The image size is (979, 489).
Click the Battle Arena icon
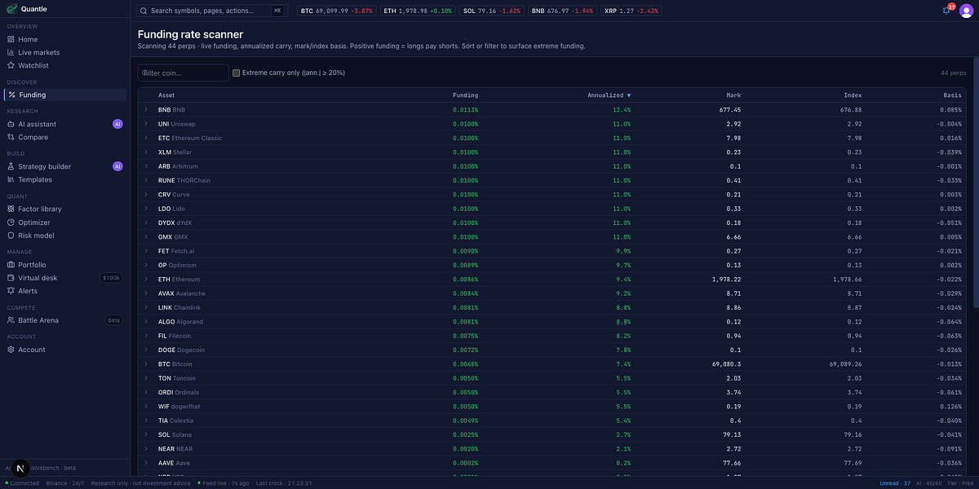11,320
